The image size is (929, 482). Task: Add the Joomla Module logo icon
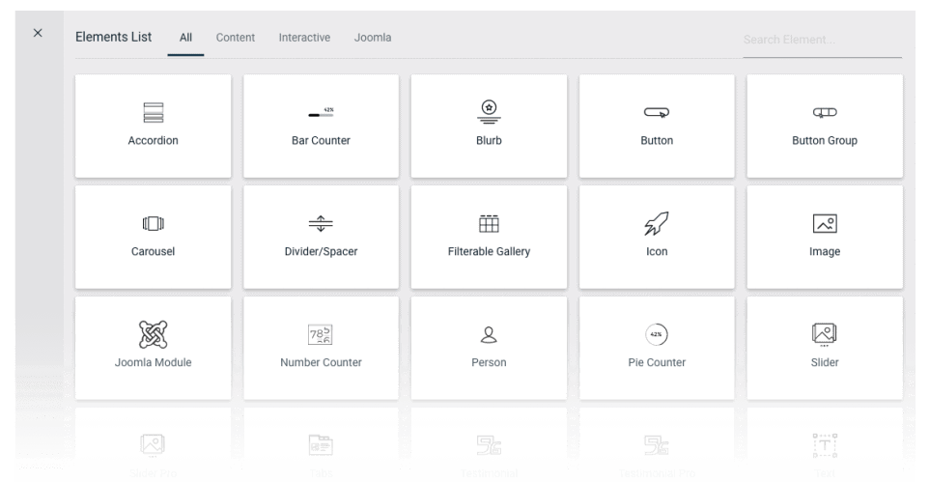[x=153, y=334]
